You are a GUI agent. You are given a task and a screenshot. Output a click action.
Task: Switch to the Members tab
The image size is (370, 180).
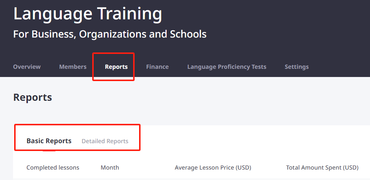pos(73,67)
